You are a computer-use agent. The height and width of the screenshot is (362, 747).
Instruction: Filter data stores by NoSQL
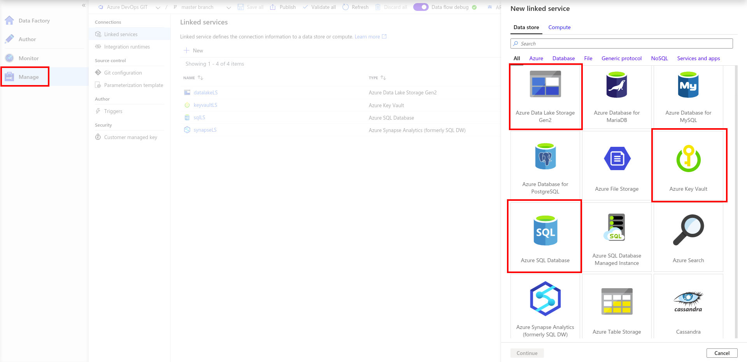(x=659, y=58)
